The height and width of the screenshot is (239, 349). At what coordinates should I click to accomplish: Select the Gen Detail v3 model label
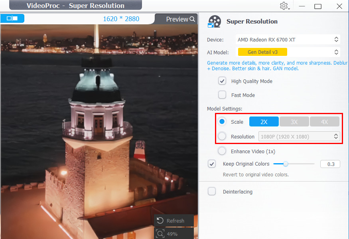[x=262, y=52]
